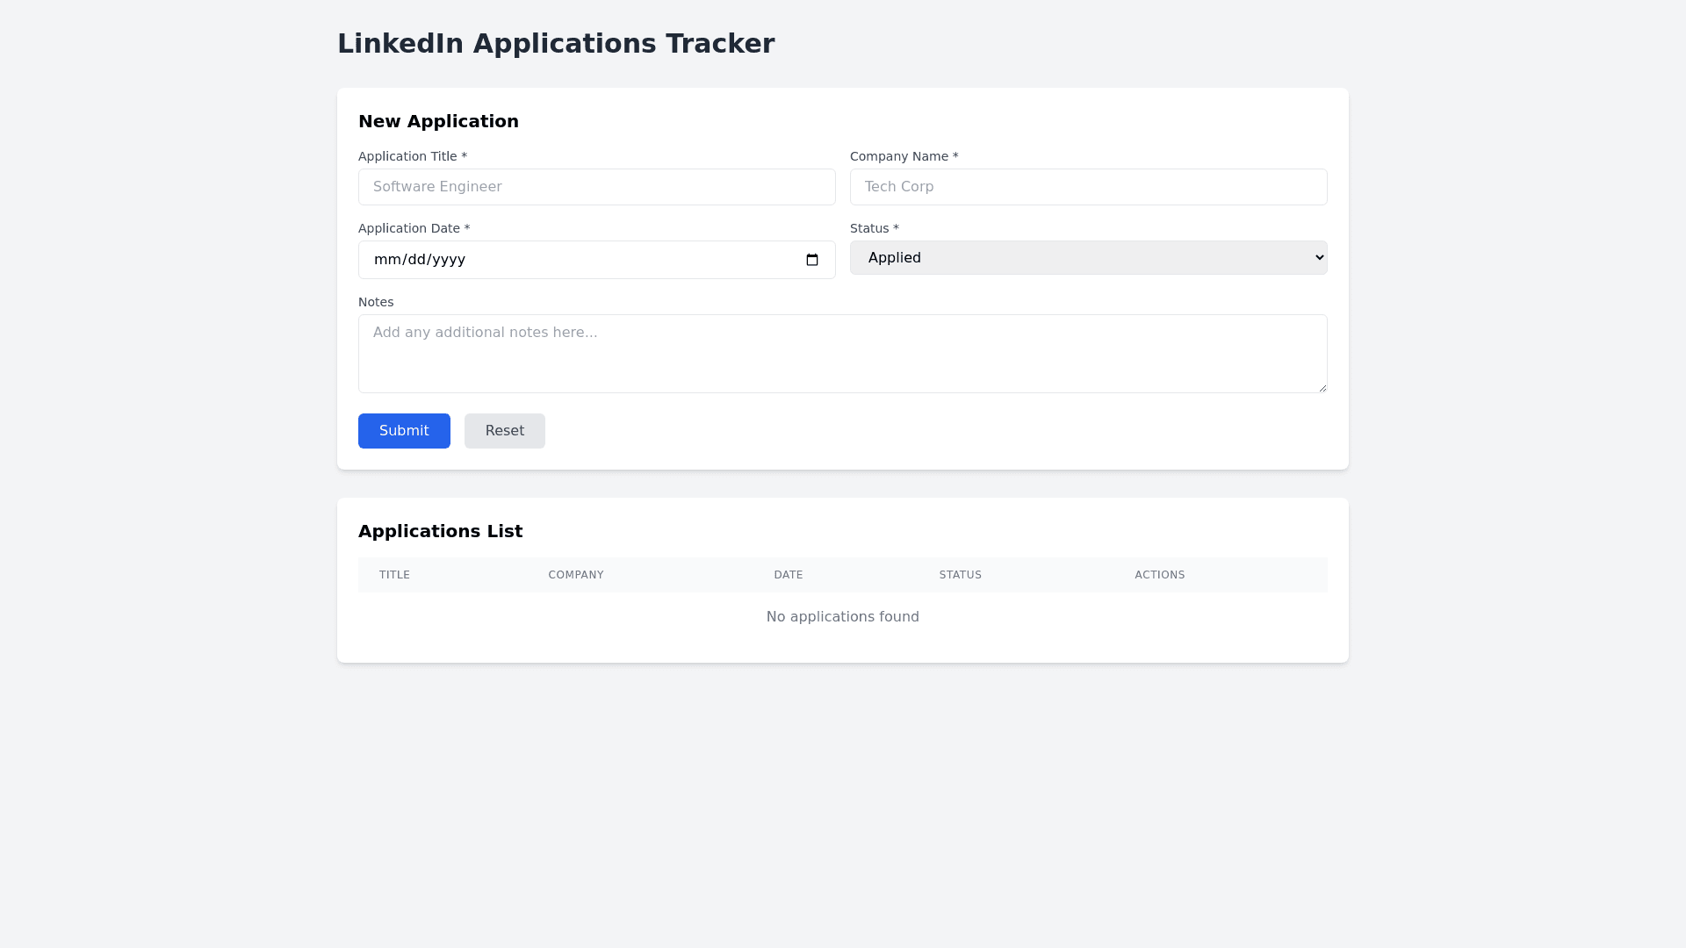Screen dimensions: 1686x948
Task: Click the ACTIONS column header
Action: pyautogui.click(x=1159, y=575)
